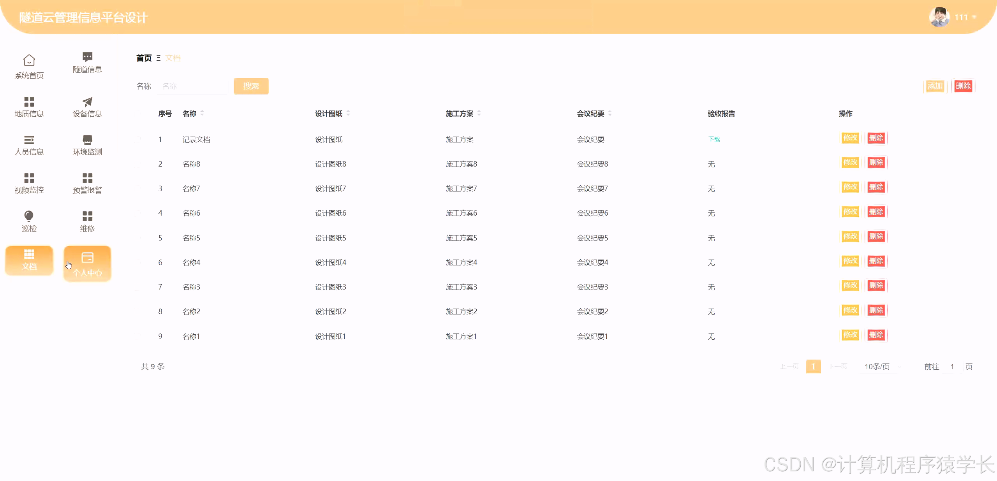Sort the table by 施工方案 column
This screenshot has height=481, width=997.
click(479, 113)
